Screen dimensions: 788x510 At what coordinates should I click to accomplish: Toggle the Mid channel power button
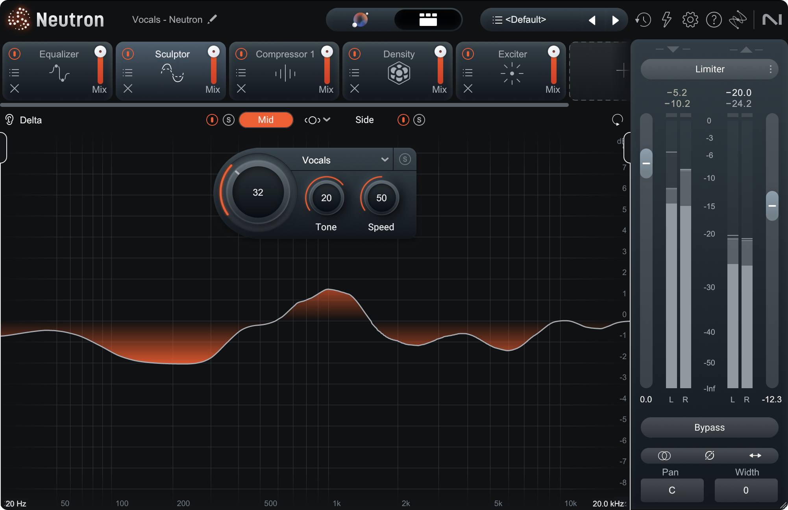click(x=212, y=120)
